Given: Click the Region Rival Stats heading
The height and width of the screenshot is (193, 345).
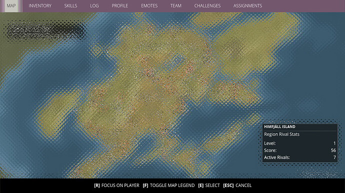Looking at the screenshot, I should (281, 134).
